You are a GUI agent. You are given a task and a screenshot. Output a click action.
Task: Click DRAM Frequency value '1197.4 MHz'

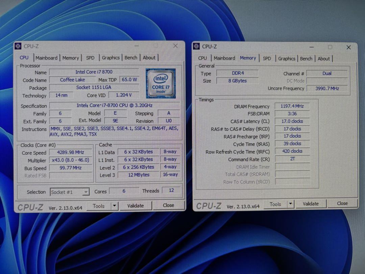point(292,106)
